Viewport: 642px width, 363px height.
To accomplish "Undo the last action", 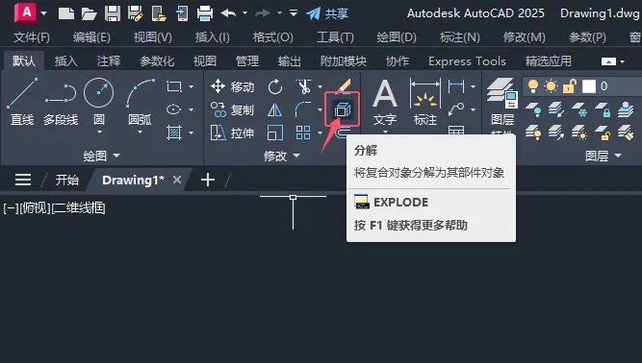I will (x=228, y=13).
